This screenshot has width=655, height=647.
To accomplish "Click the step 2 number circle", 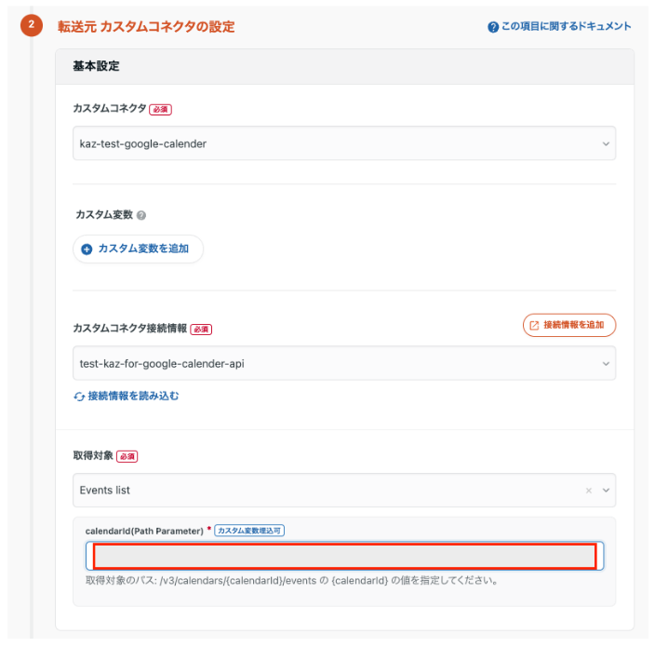I will coord(31,26).
